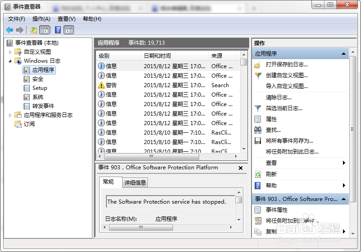Click the 将任务附加到此事件 clock icon
361x252 pixels.
(x=258, y=221)
